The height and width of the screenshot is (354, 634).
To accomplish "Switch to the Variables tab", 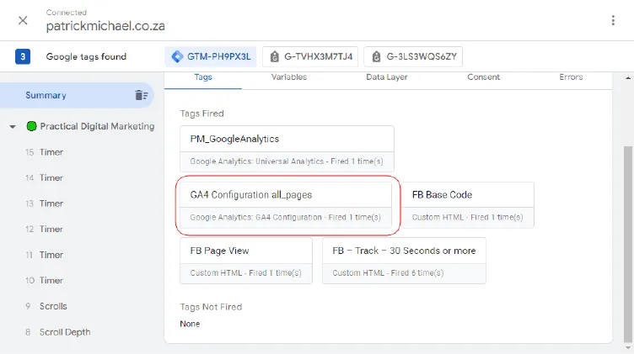I will [289, 77].
